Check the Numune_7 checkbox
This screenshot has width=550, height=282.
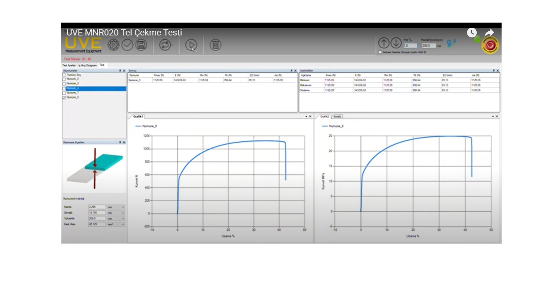[x=64, y=93]
